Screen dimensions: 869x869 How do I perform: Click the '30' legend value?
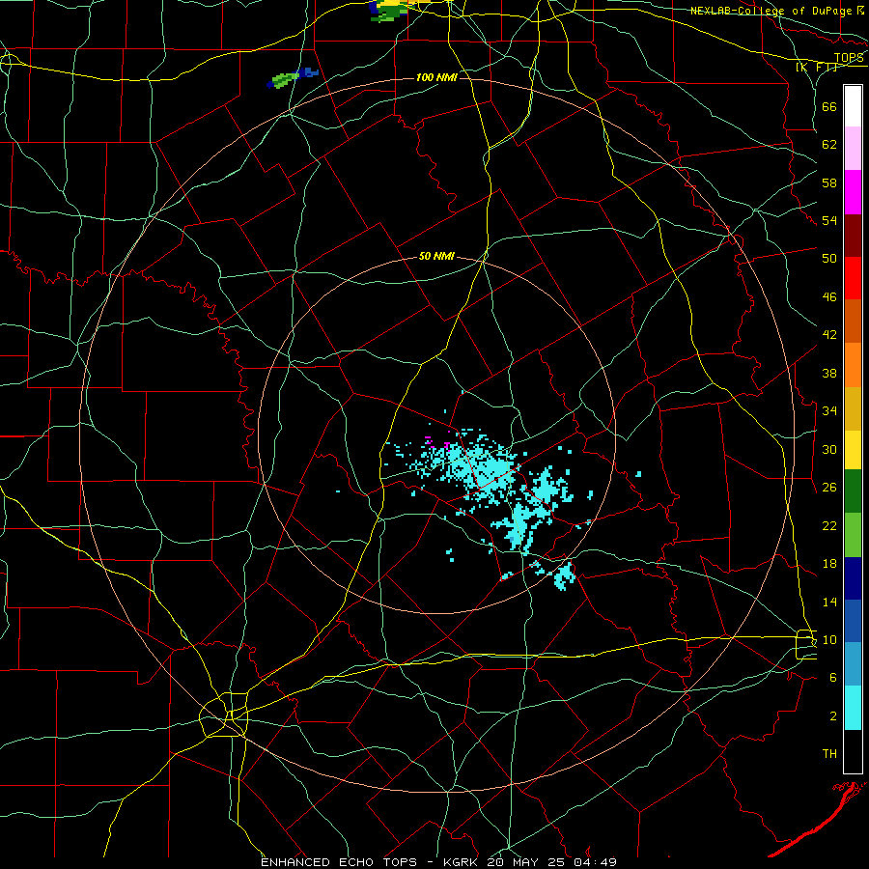click(x=829, y=449)
